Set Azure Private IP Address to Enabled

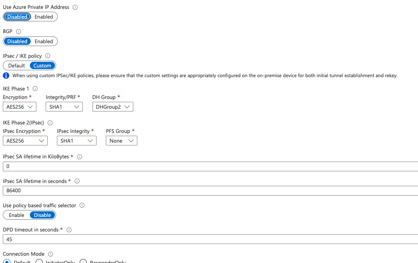(44, 17)
